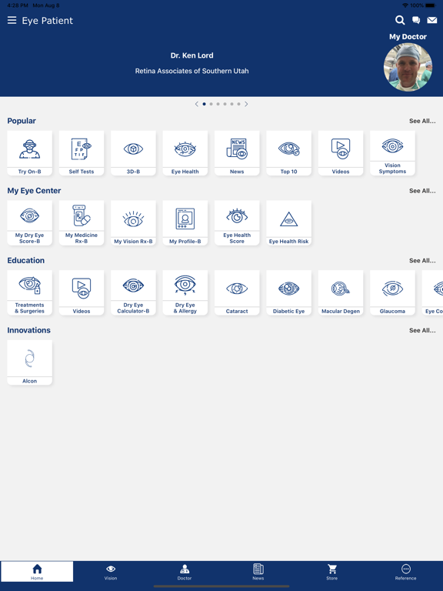
Task: Switch to the Vision tab
Action: (x=111, y=573)
